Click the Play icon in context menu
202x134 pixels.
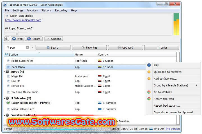point(149,65)
